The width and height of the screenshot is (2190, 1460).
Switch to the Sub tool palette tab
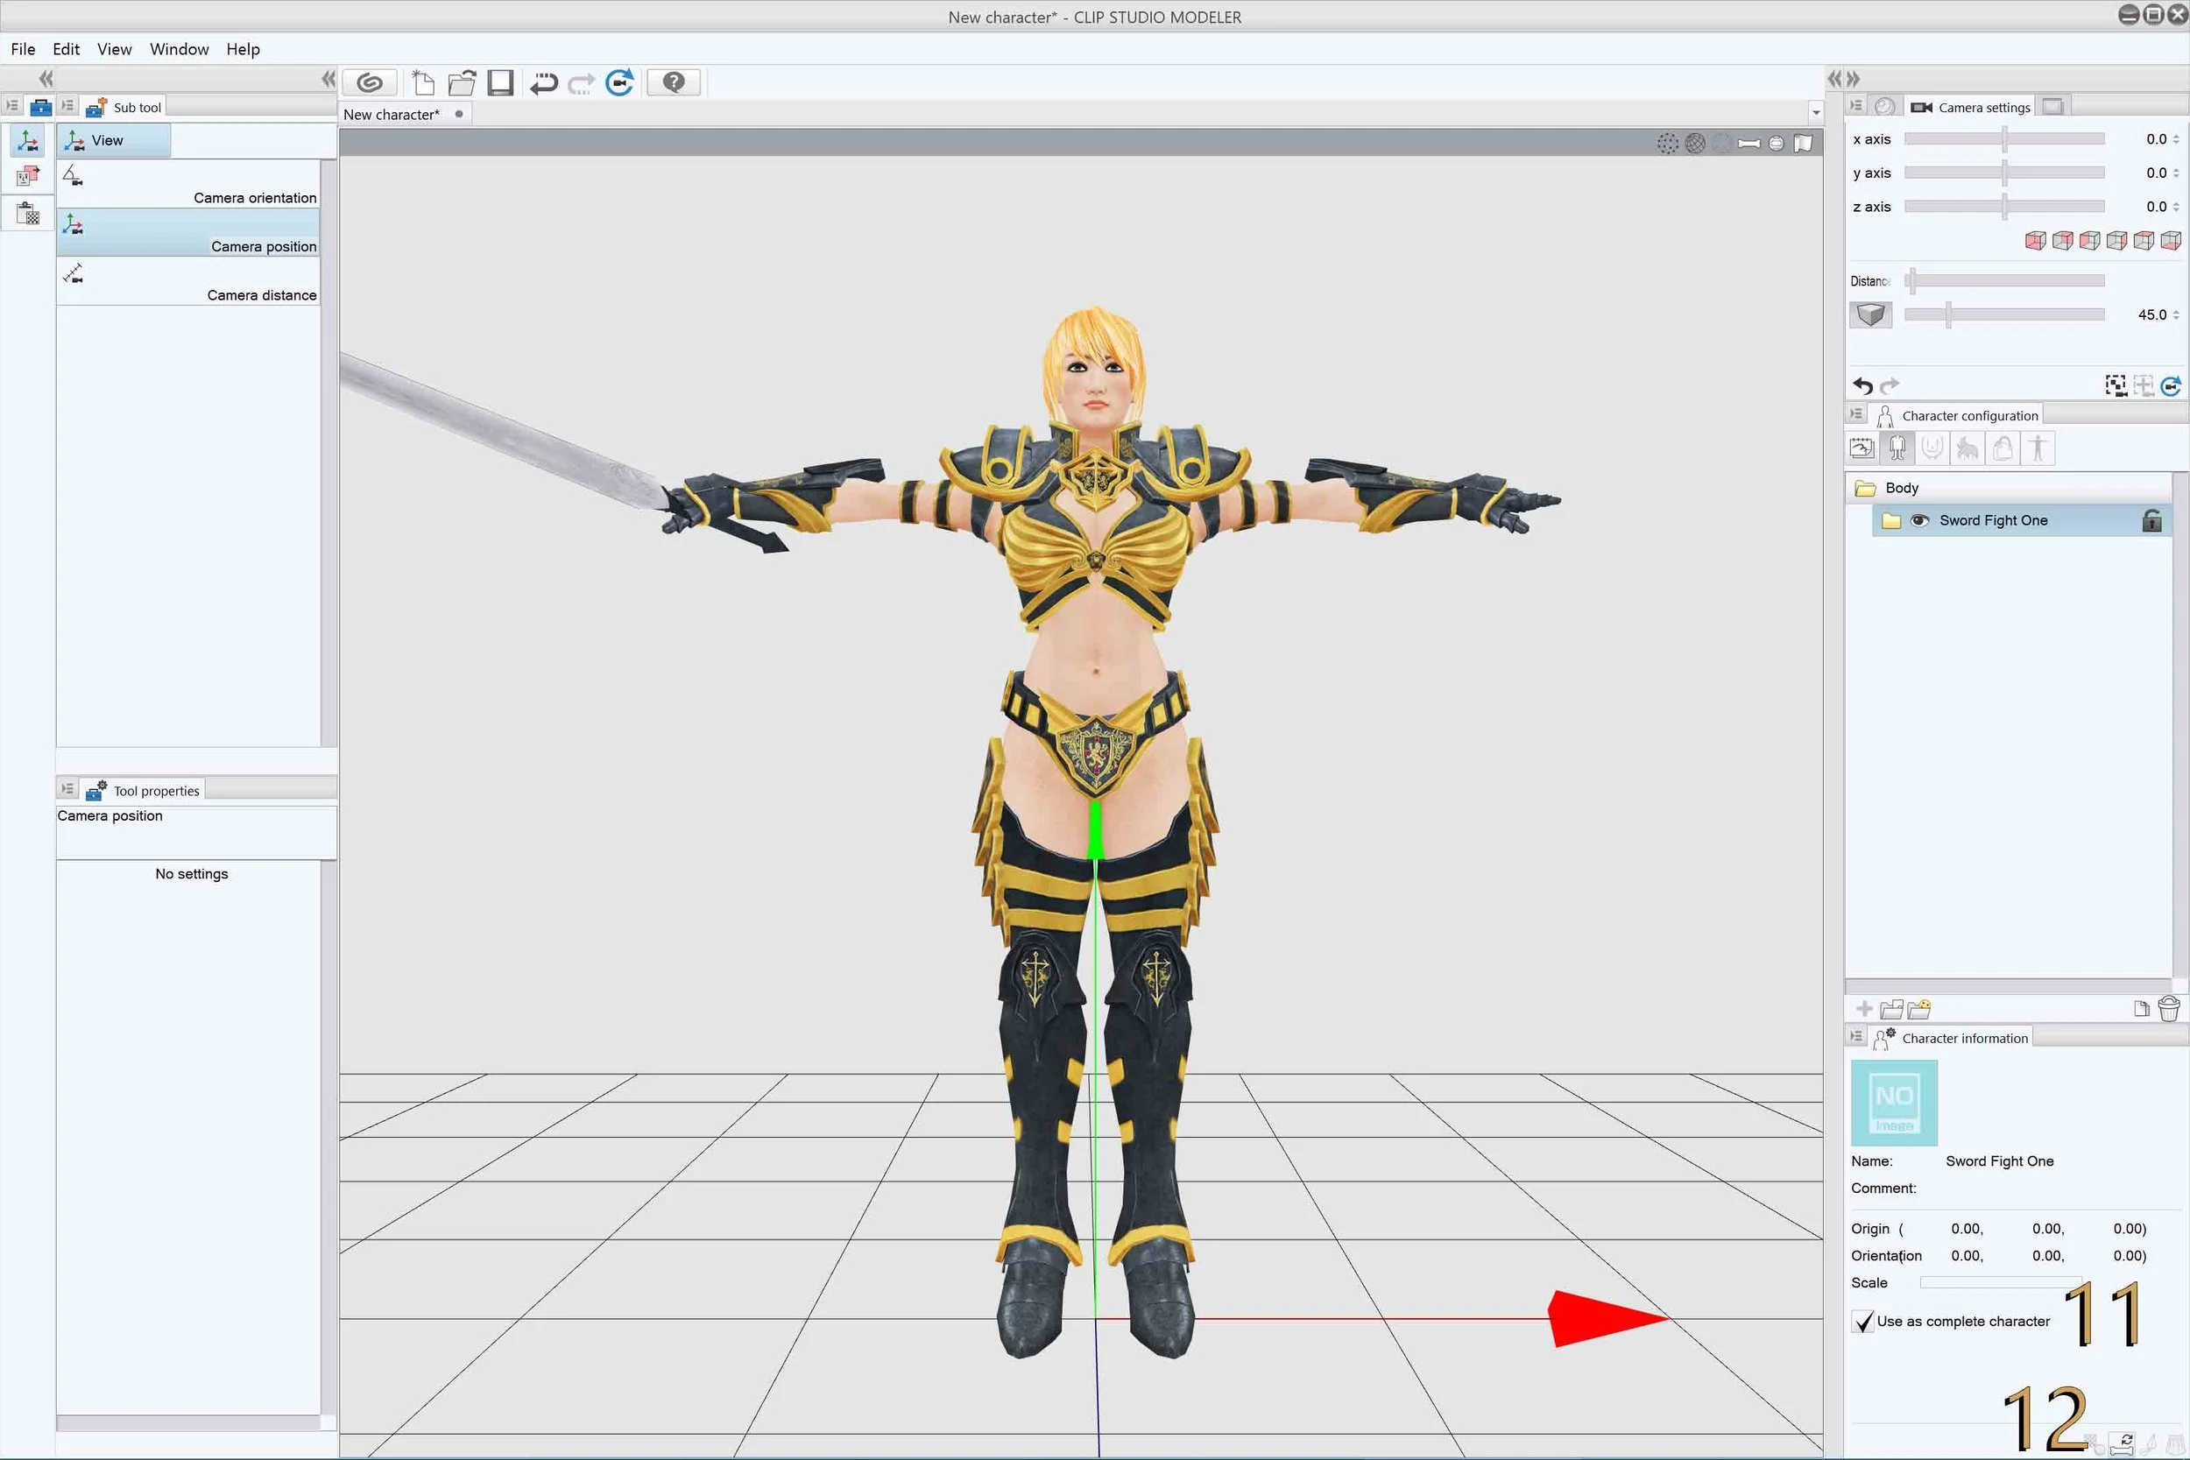[x=124, y=107]
